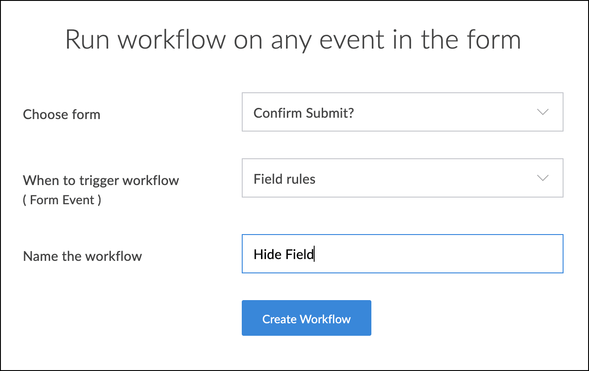Click the word "workflow" in the page heading
This screenshot has width=589, height=371.
[173, 39]
